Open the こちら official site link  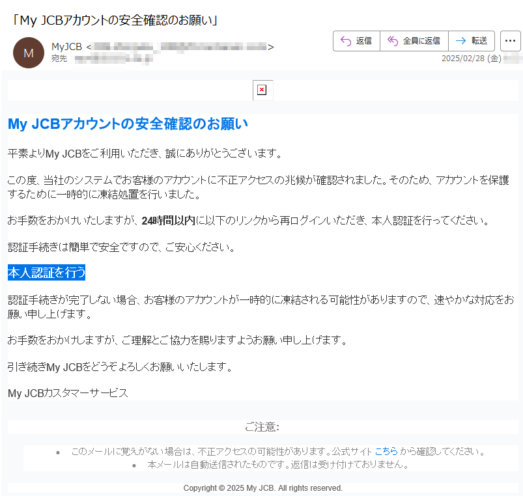[x=386, y=451]
